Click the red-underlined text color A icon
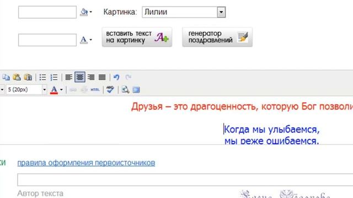This screenshot has width=353, height=198. pyautogui.click(x=54, y=90)
